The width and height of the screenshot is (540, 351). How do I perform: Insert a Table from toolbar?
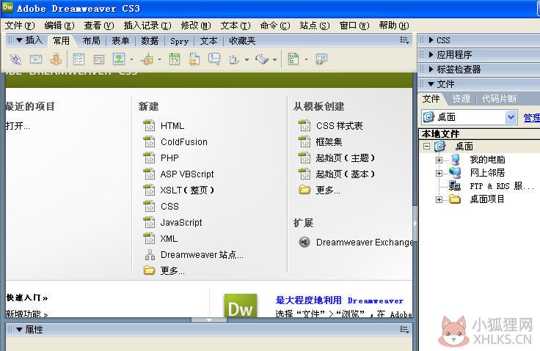coord(79,59)
